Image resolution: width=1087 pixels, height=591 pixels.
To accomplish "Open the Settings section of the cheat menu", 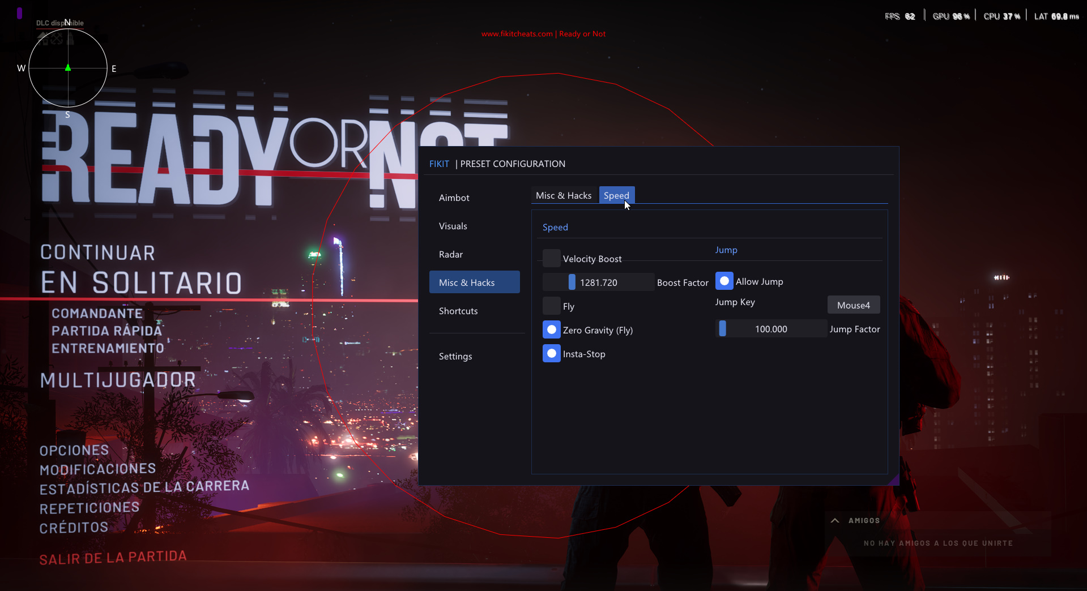I will point(455,356).
